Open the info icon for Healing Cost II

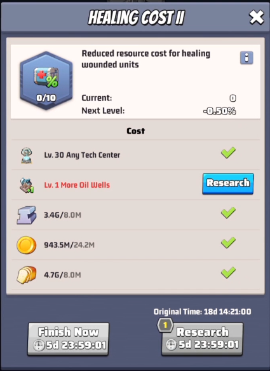coord(246,57)
